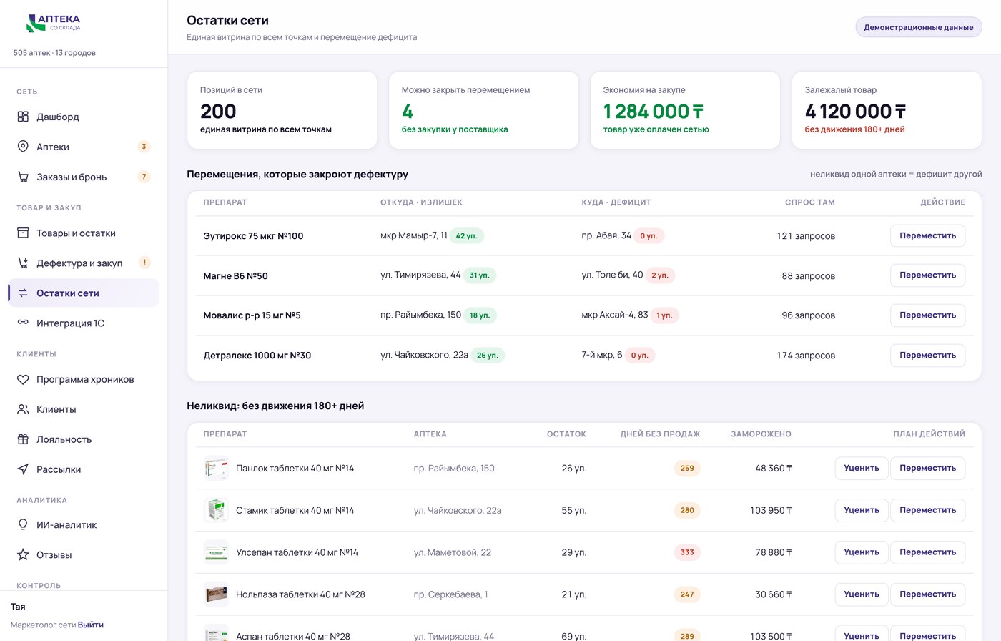Click the 18 уп. surplus badge
Screen dimensions: 1001x641
[x=480, y=315]
